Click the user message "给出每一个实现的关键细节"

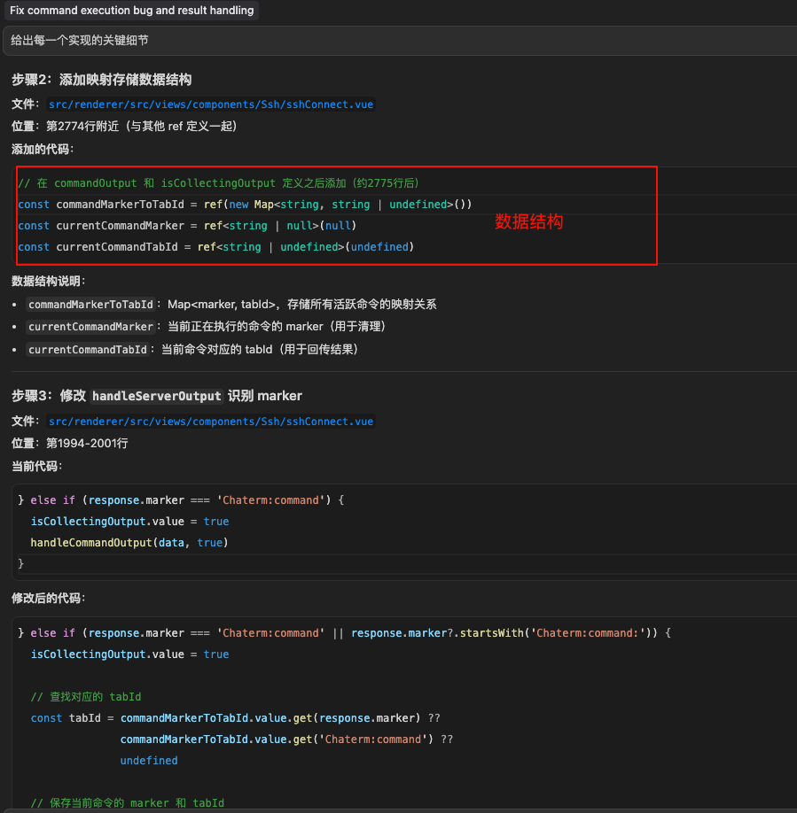pos(80,41)
